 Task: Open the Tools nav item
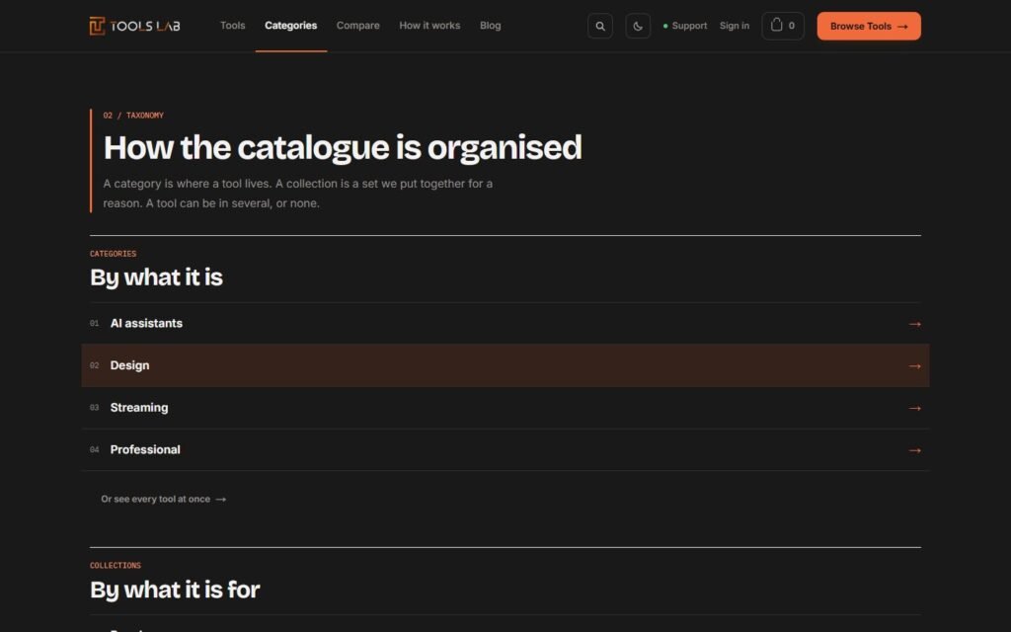232,26
